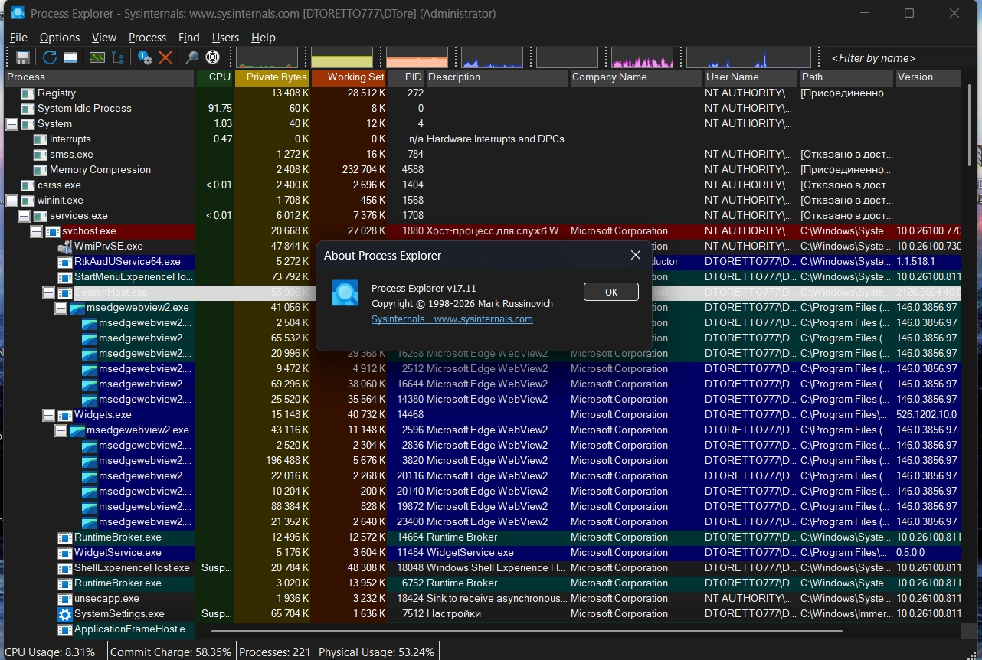Click the Save toolbar icon
This screenshot has height=660, width=982.
(23, 57)
